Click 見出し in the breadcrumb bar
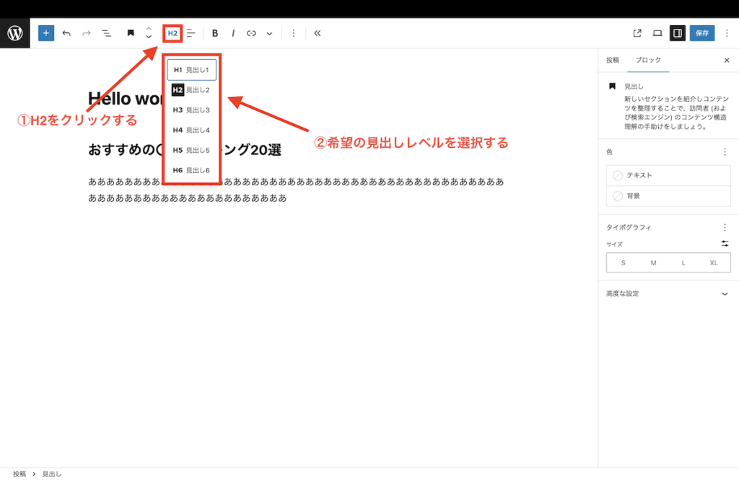 tap(53, 474)
